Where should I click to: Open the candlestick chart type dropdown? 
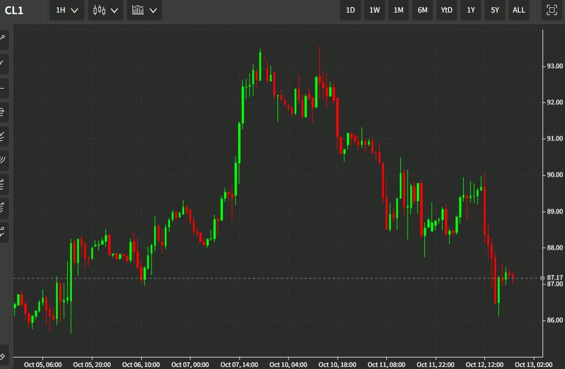(105, 10)
